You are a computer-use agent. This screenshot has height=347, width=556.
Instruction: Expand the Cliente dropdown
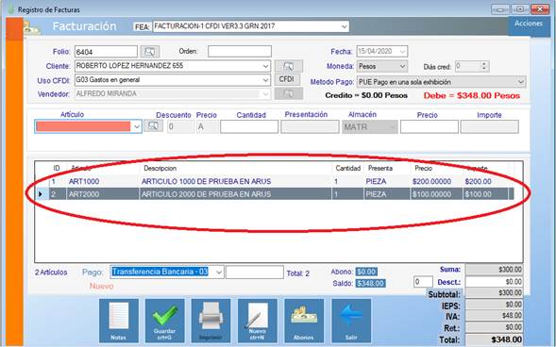265,66
